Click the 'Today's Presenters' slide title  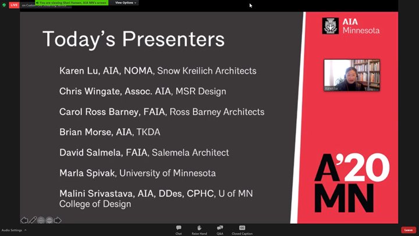coord(134,39)
